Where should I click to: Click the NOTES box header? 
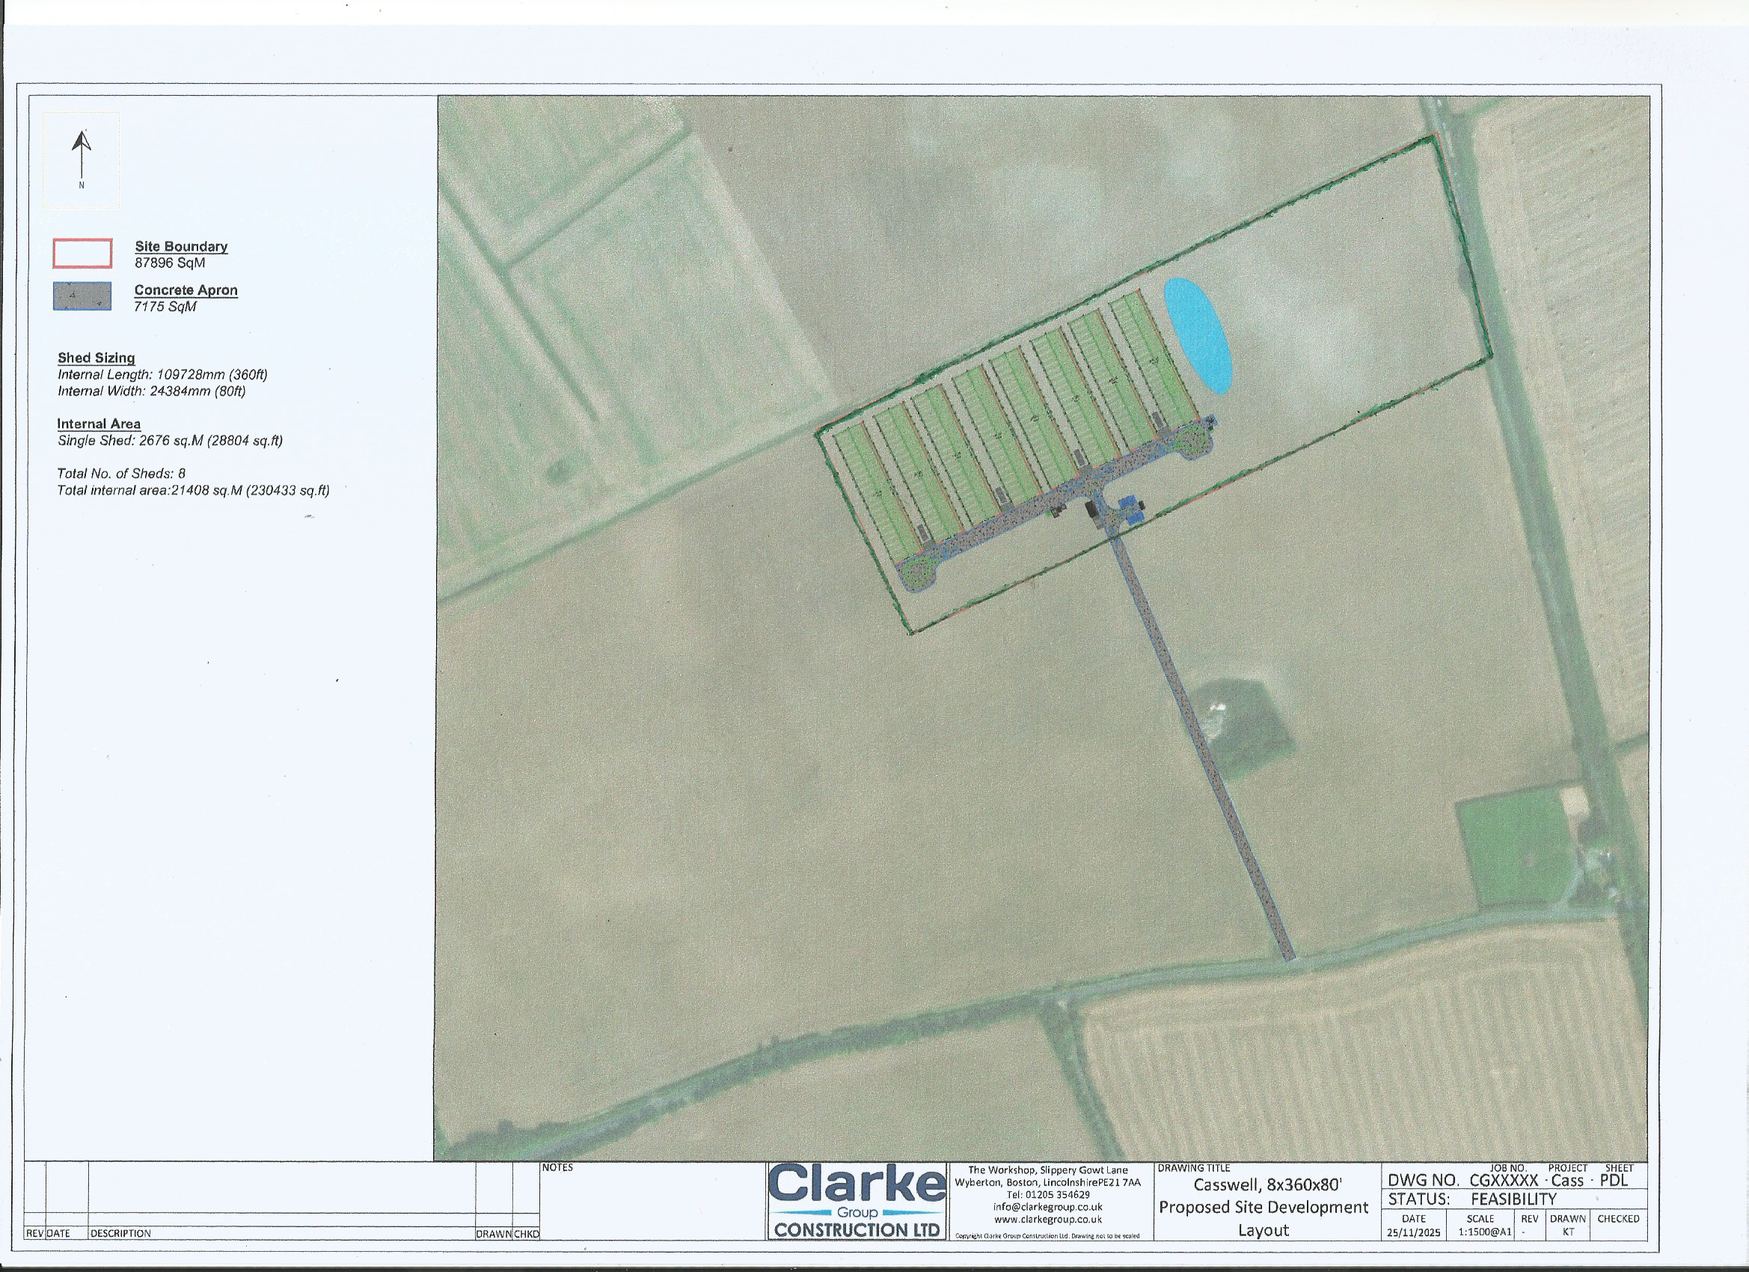557,1168
